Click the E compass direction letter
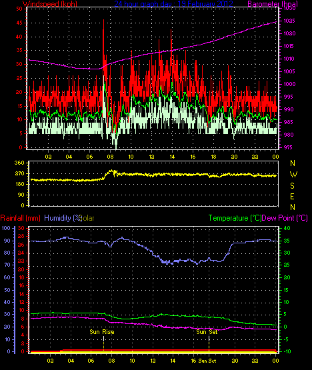Image resolution: width=312 pixels, height=370 pixels. (292, 197)
